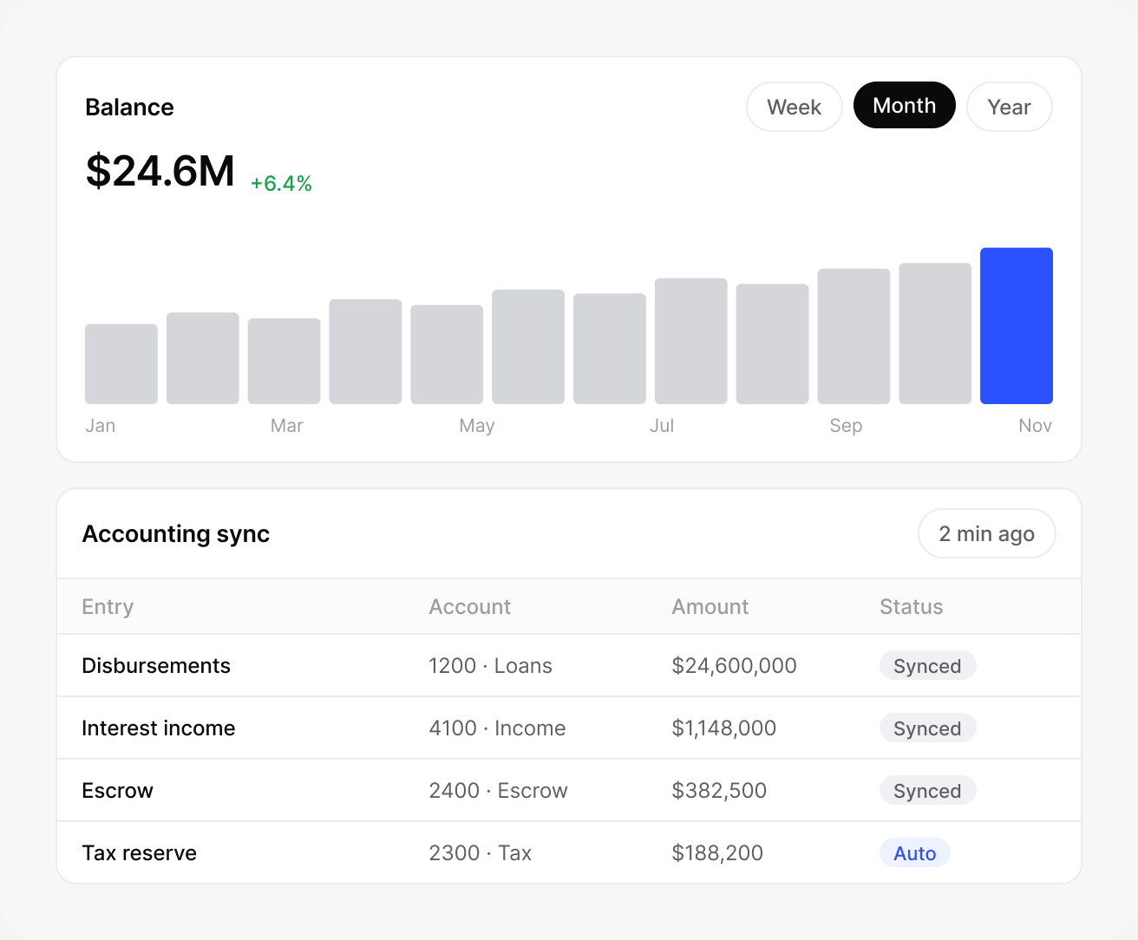
Task: Click the Accounting sync heading
Action: coord(175,534)
